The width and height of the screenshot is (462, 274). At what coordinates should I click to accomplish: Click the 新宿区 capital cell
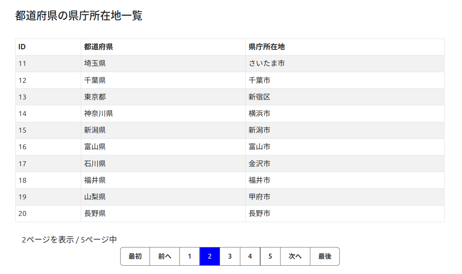tap(259, 97)
